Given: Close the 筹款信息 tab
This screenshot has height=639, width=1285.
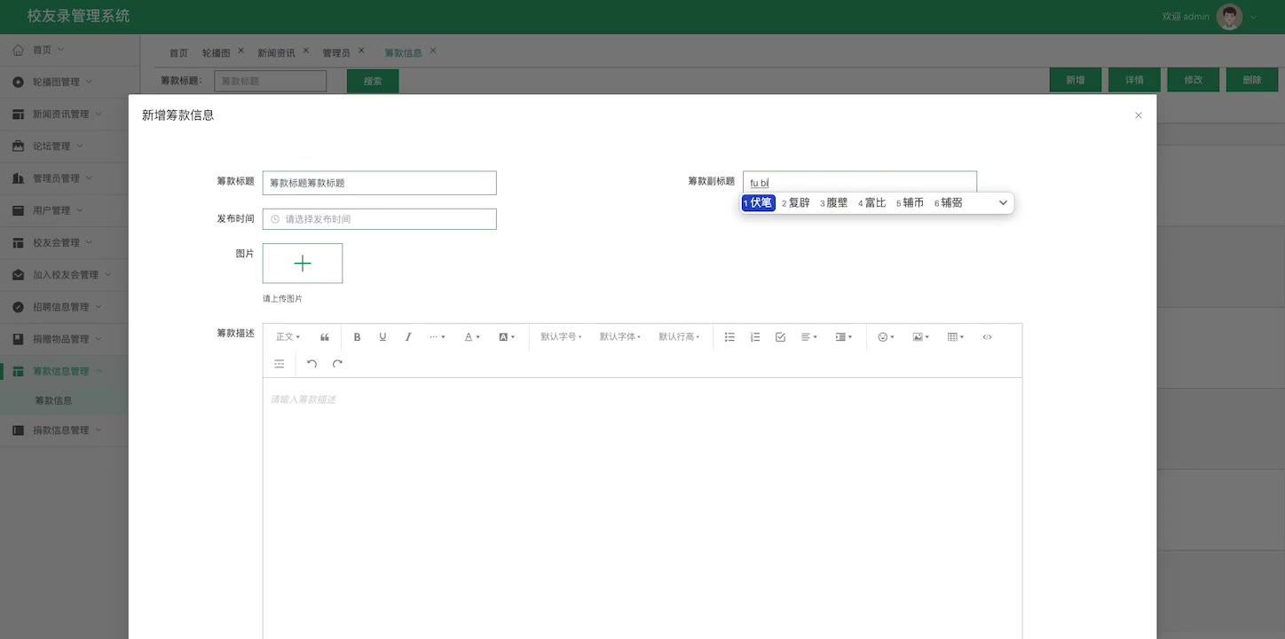Looking at the screenshot, I should pos(433,51).
